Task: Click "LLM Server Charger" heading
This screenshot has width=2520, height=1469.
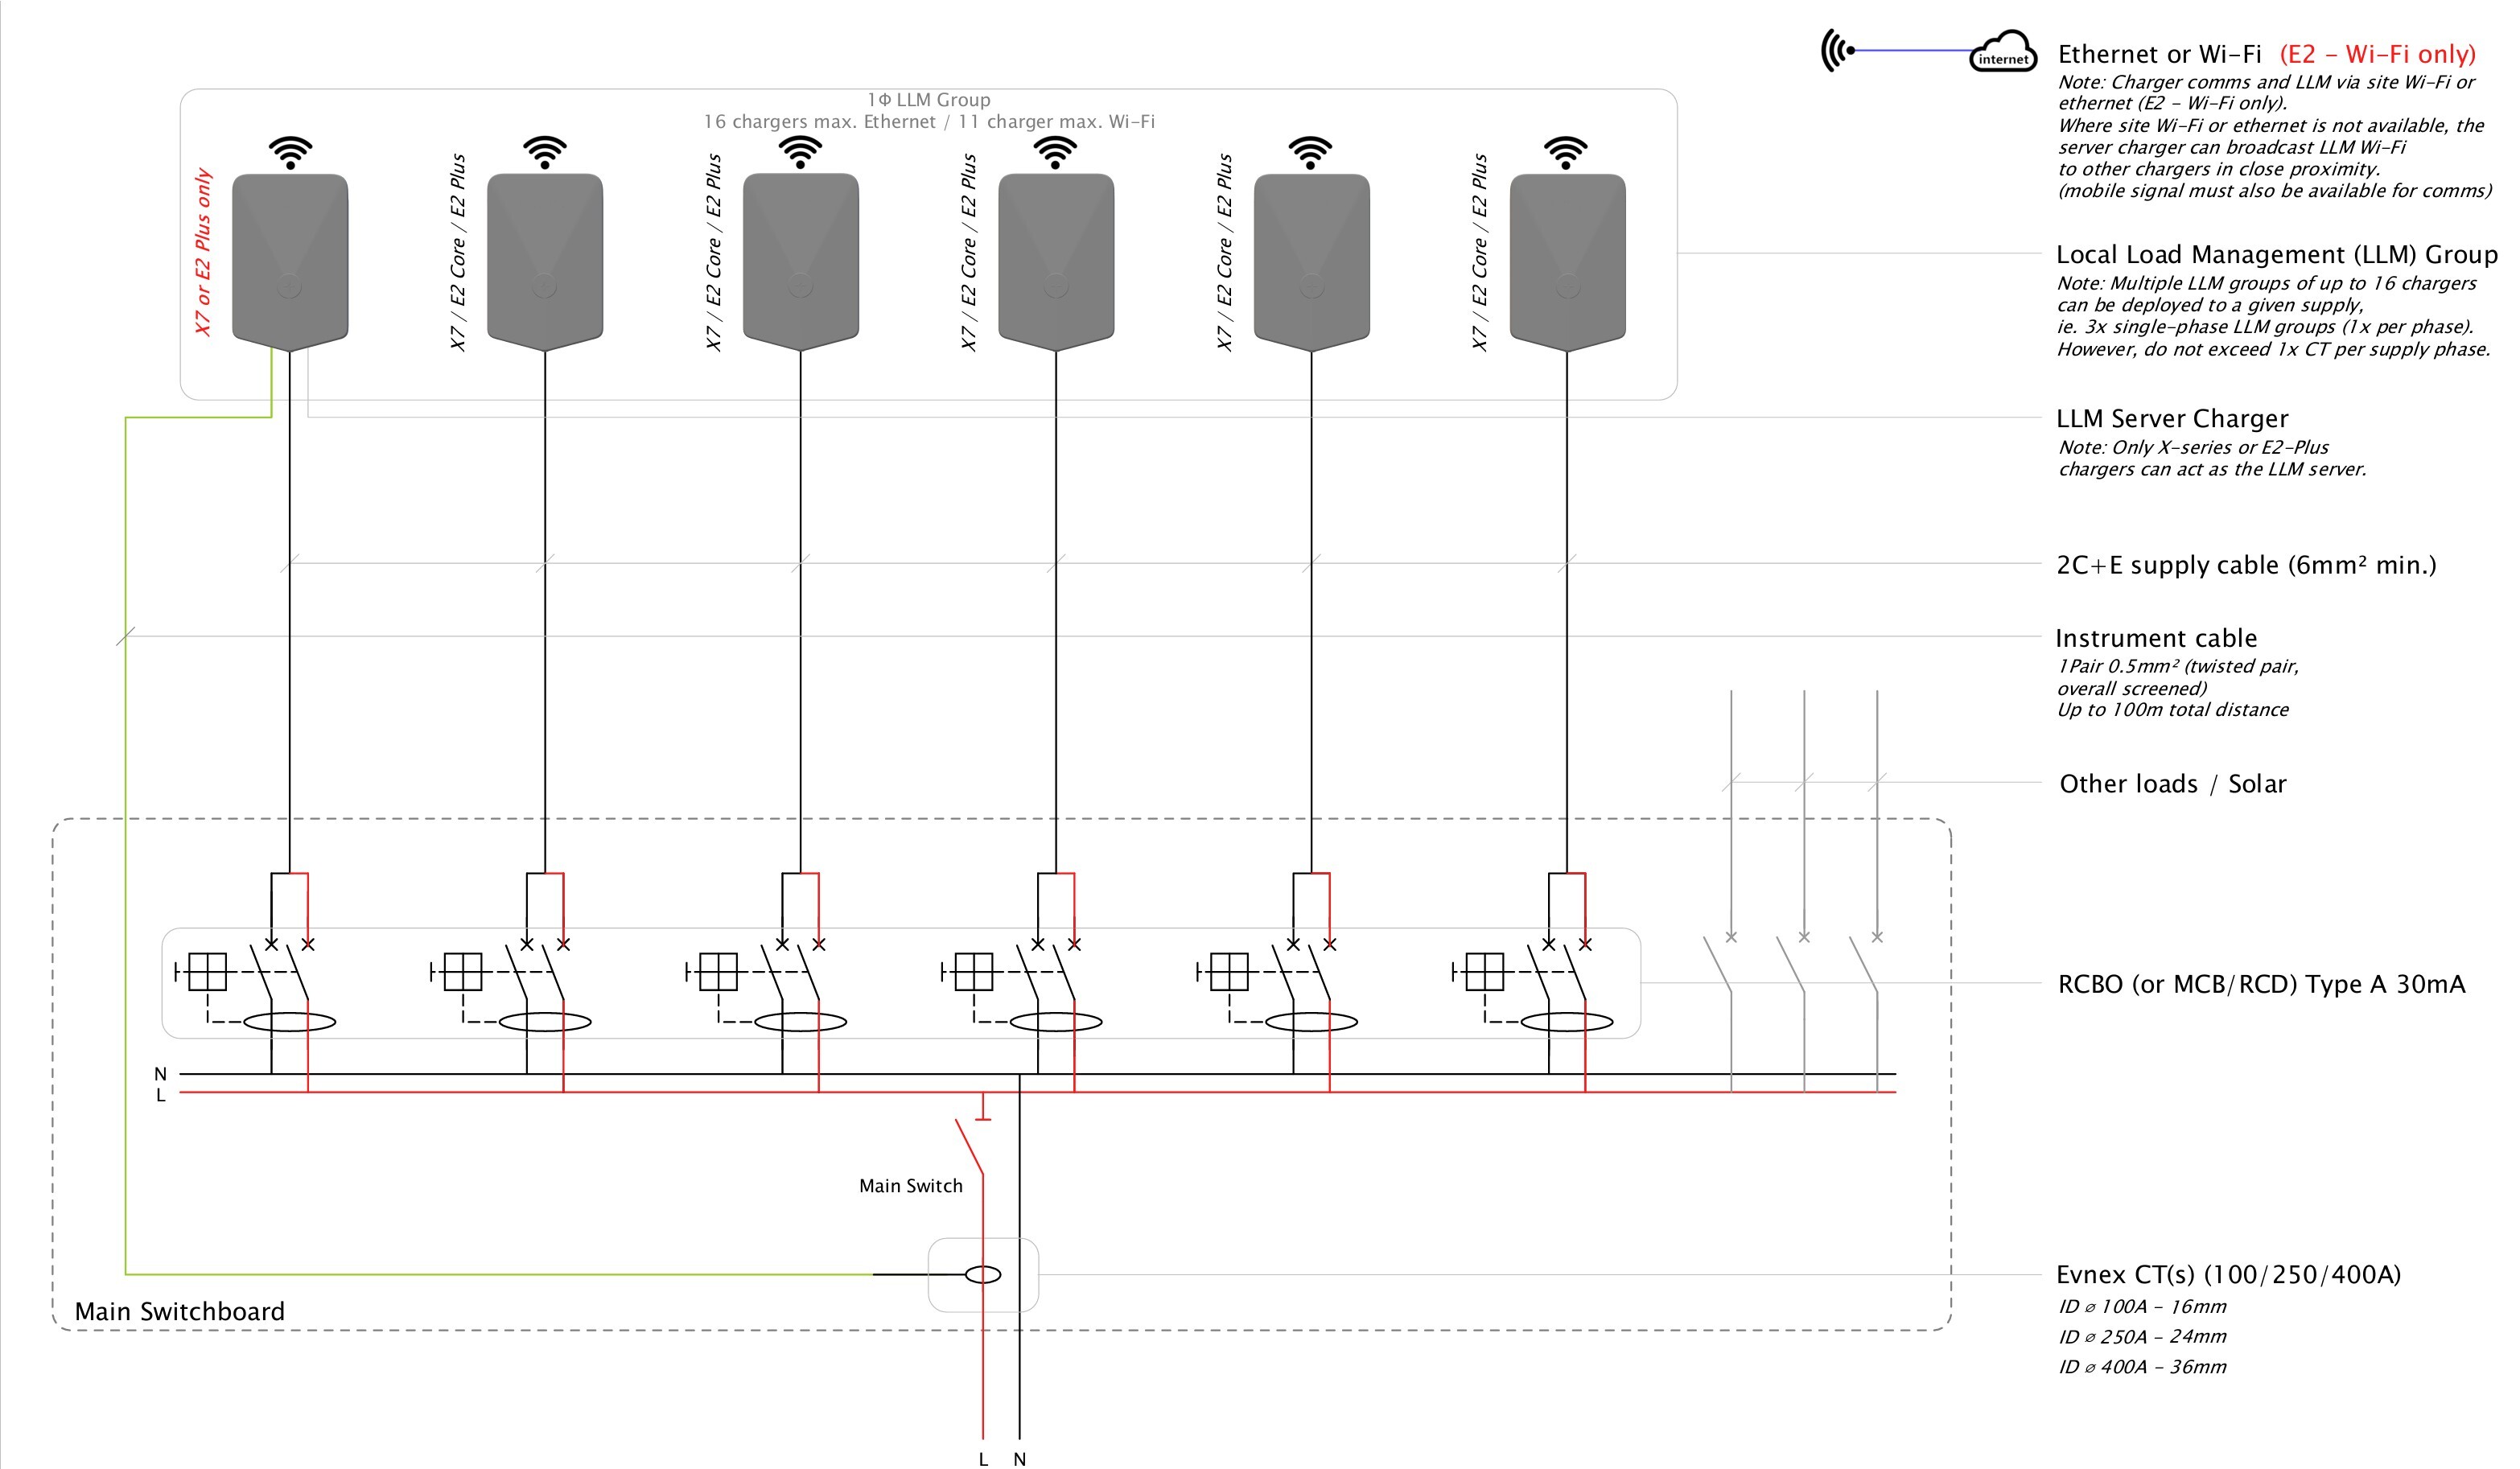Action: [2172, 419]
